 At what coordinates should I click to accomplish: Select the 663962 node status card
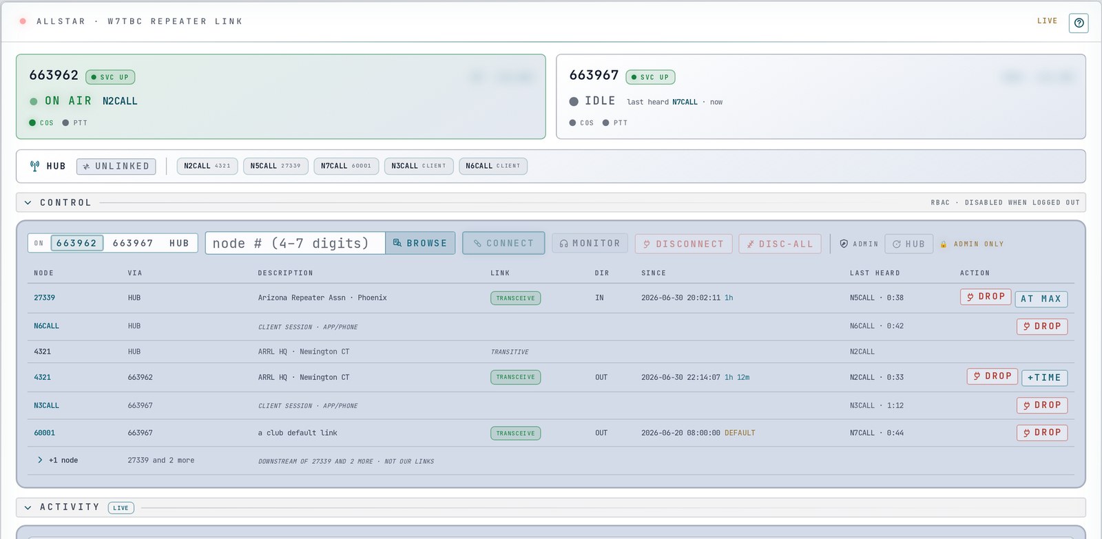pos(281,96)
